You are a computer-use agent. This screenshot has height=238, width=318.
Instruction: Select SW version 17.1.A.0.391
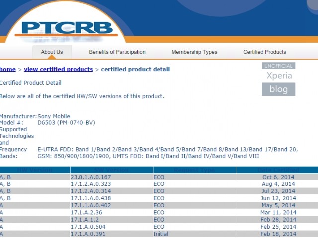point(88,234)
